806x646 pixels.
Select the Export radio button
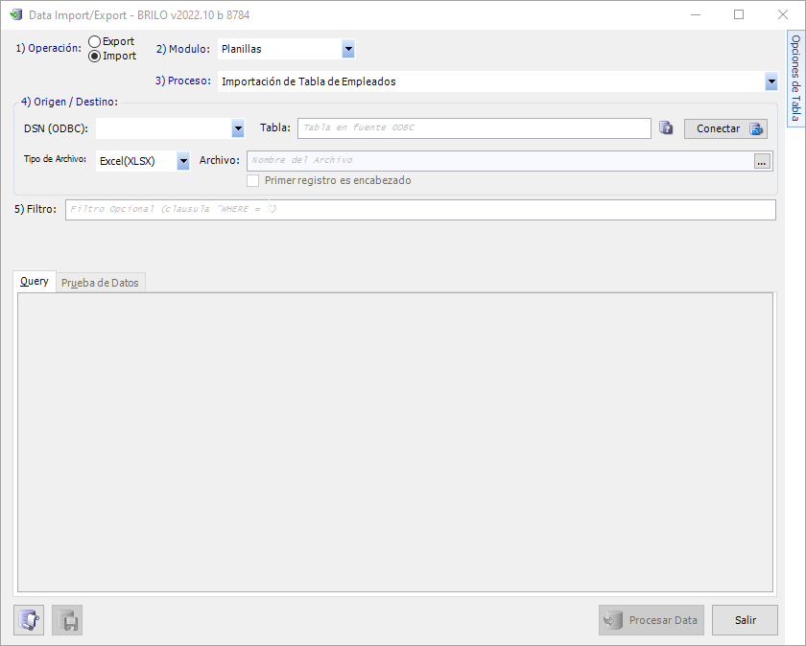tap(94, 41)
